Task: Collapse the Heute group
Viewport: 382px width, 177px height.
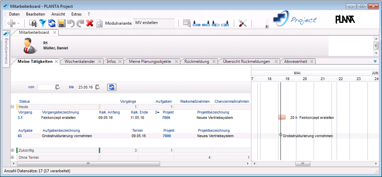Action: click(13, 106)
